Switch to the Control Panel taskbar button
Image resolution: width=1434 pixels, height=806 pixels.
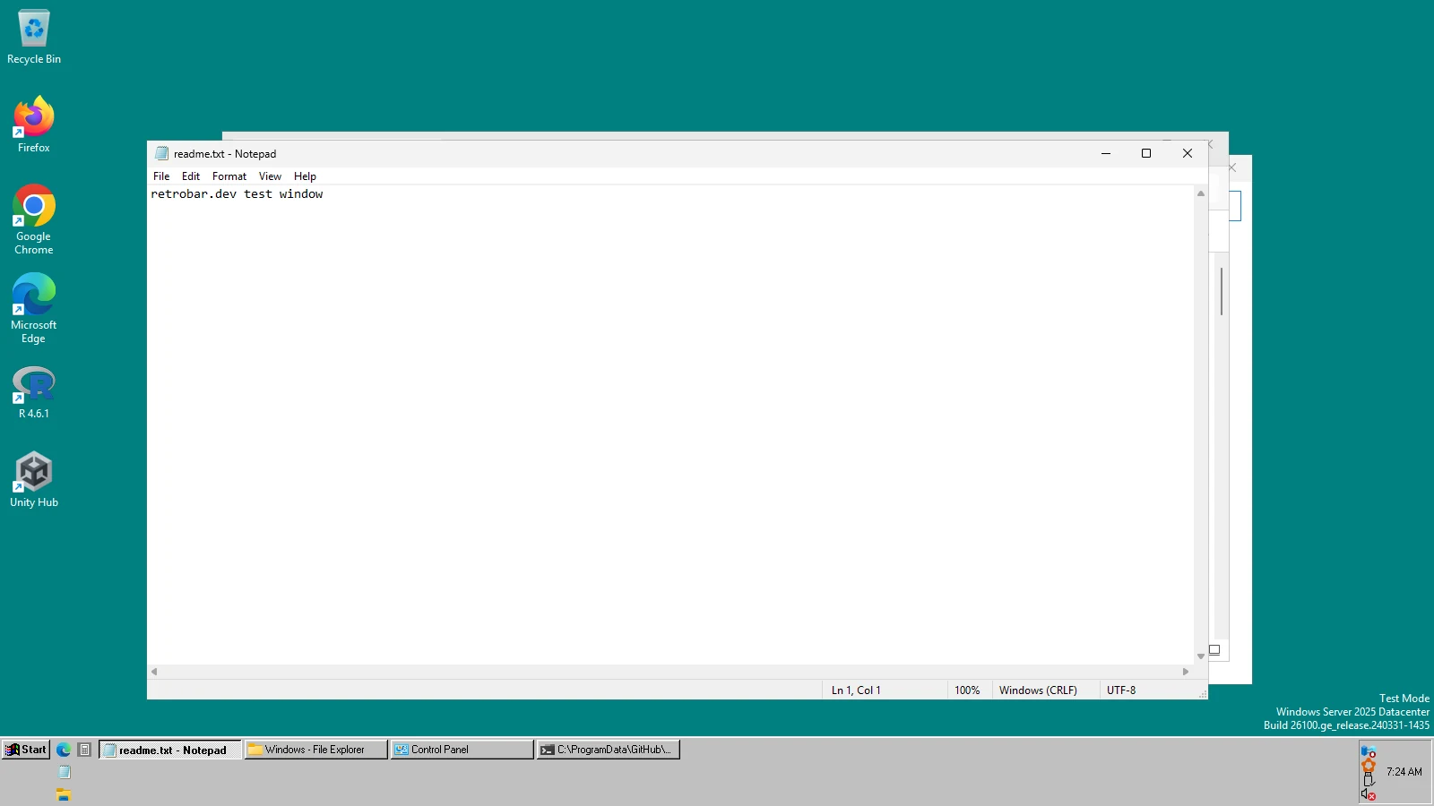point(462,750)
